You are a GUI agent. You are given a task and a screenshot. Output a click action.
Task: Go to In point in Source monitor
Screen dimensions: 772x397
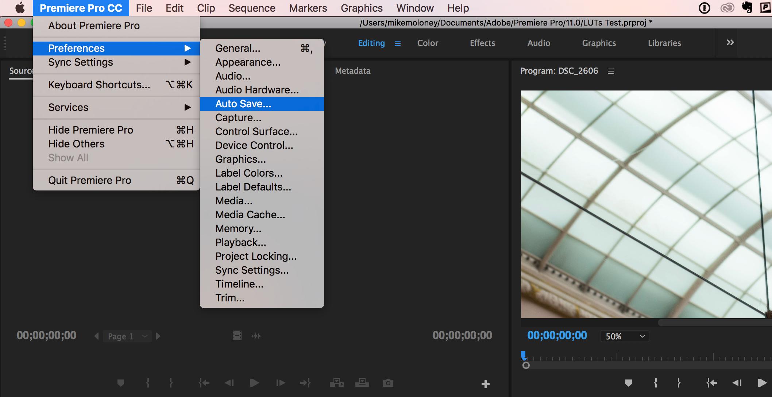pos(204,383)
